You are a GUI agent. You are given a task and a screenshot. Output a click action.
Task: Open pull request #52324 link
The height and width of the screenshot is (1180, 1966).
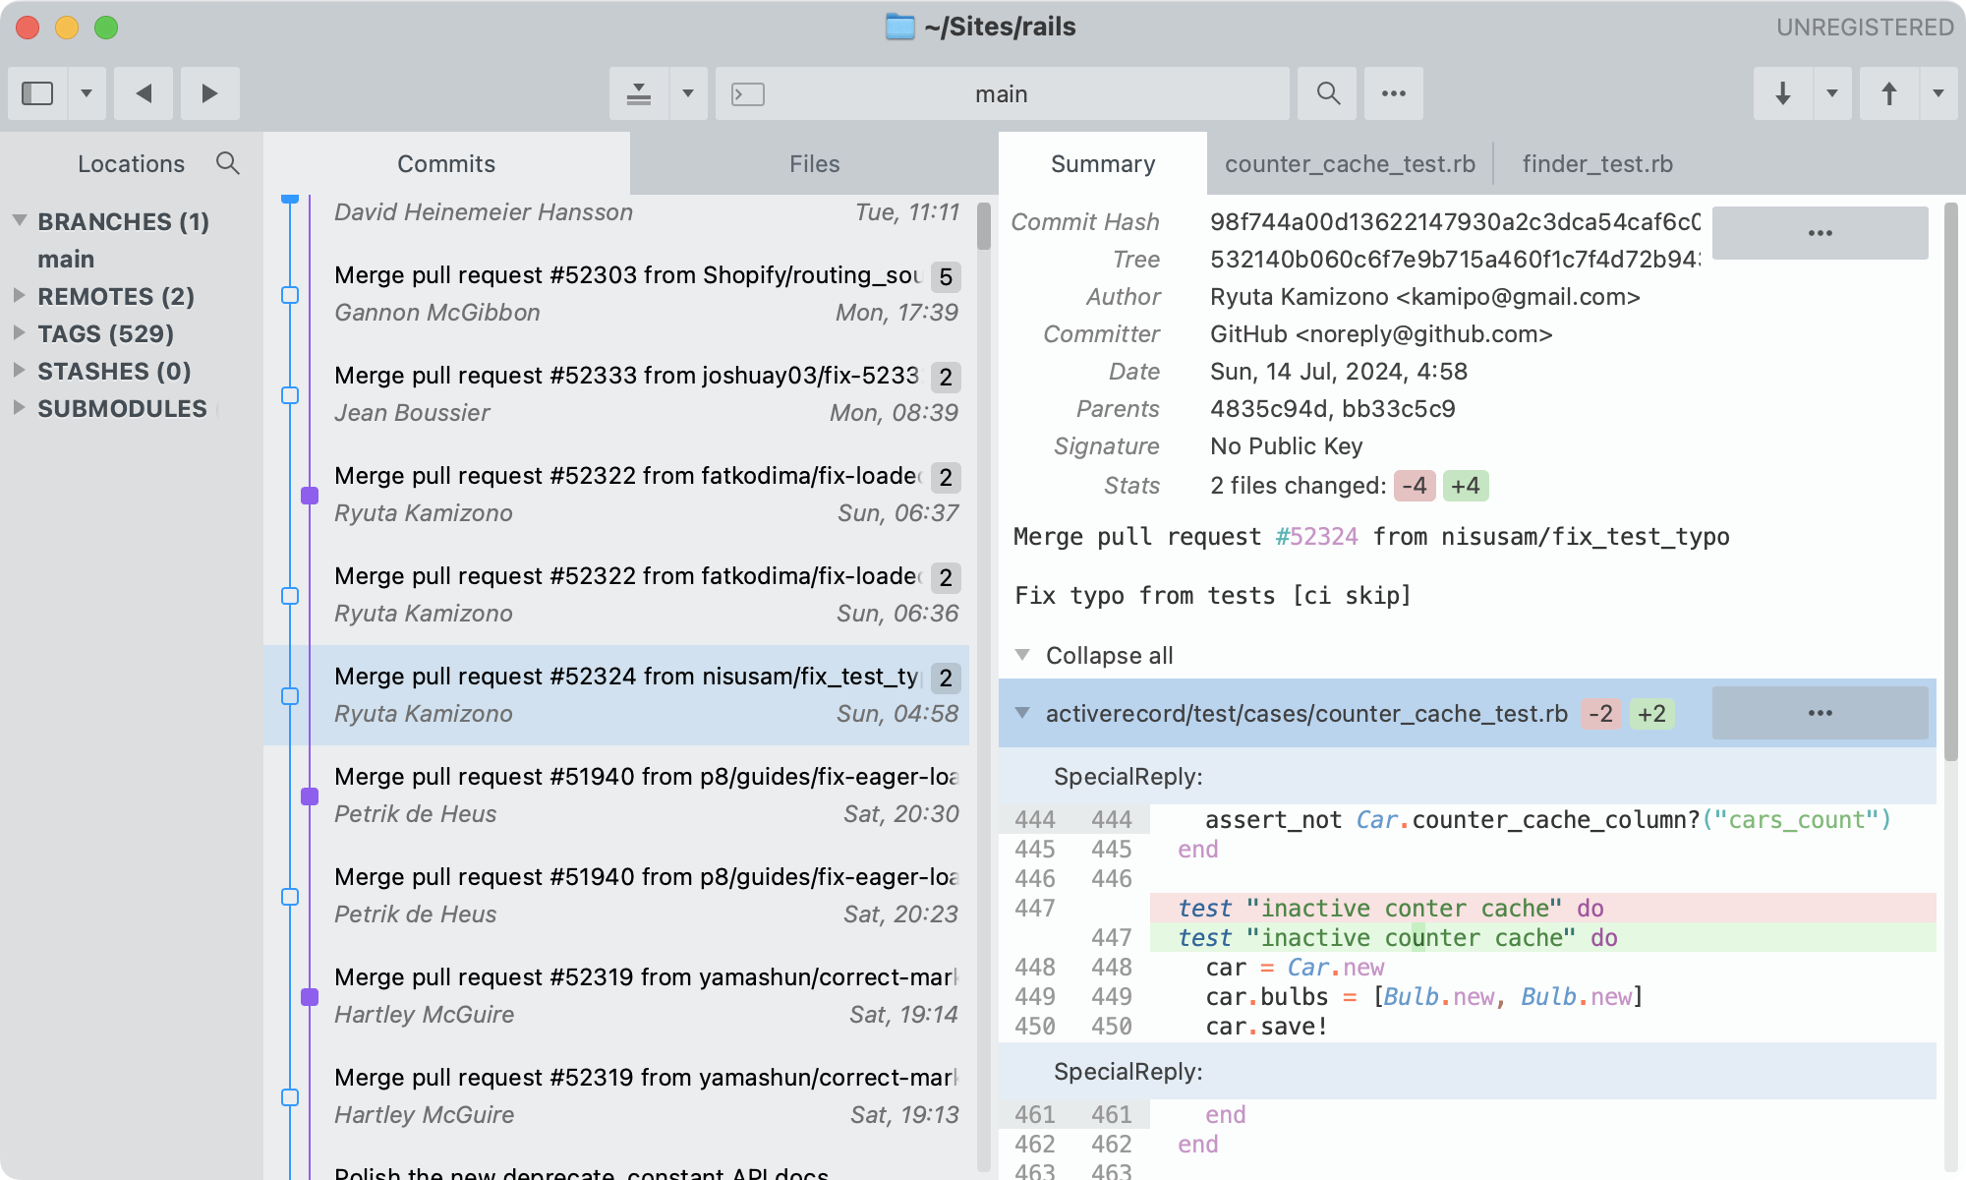[x=1316, y=537]
